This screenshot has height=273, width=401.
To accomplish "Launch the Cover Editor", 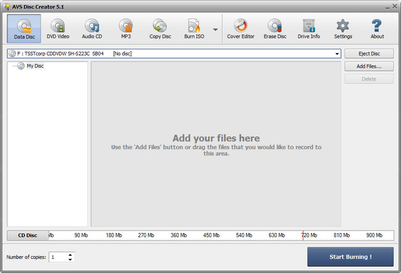I will [241, 29].
